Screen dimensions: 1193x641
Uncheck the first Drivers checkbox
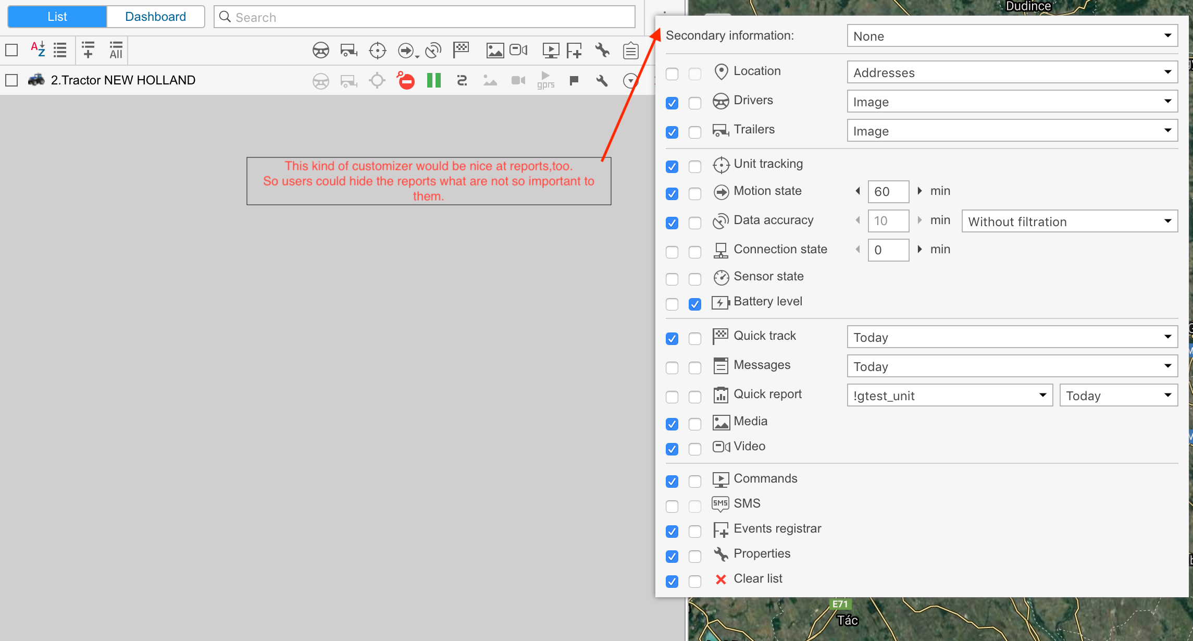tap(672, 103)
